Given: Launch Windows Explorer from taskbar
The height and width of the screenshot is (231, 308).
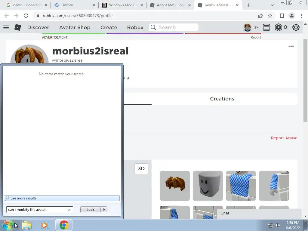Looking at the screenshot, I should pyautogui.click(x=27, y=225).
